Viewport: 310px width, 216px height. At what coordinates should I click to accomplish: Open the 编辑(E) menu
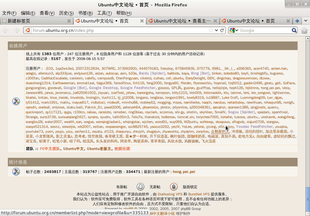[28, 13]
